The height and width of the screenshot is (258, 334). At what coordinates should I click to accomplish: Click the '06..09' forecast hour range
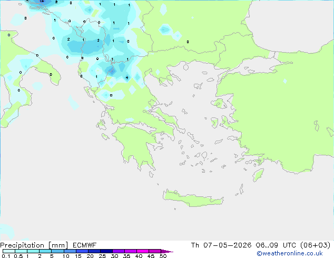(267, 245)
